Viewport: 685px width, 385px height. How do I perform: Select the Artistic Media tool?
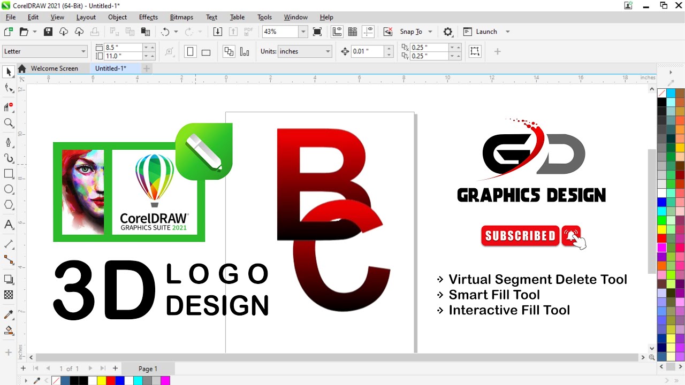[9, 158]
